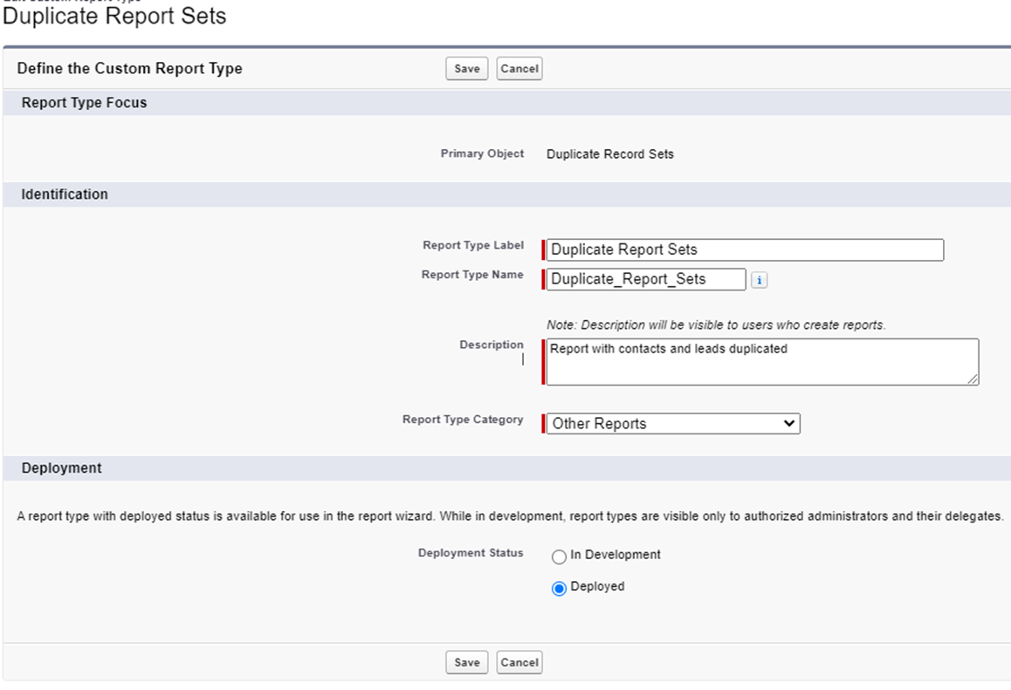Click the top Cancel button

[x=519, y=69]
